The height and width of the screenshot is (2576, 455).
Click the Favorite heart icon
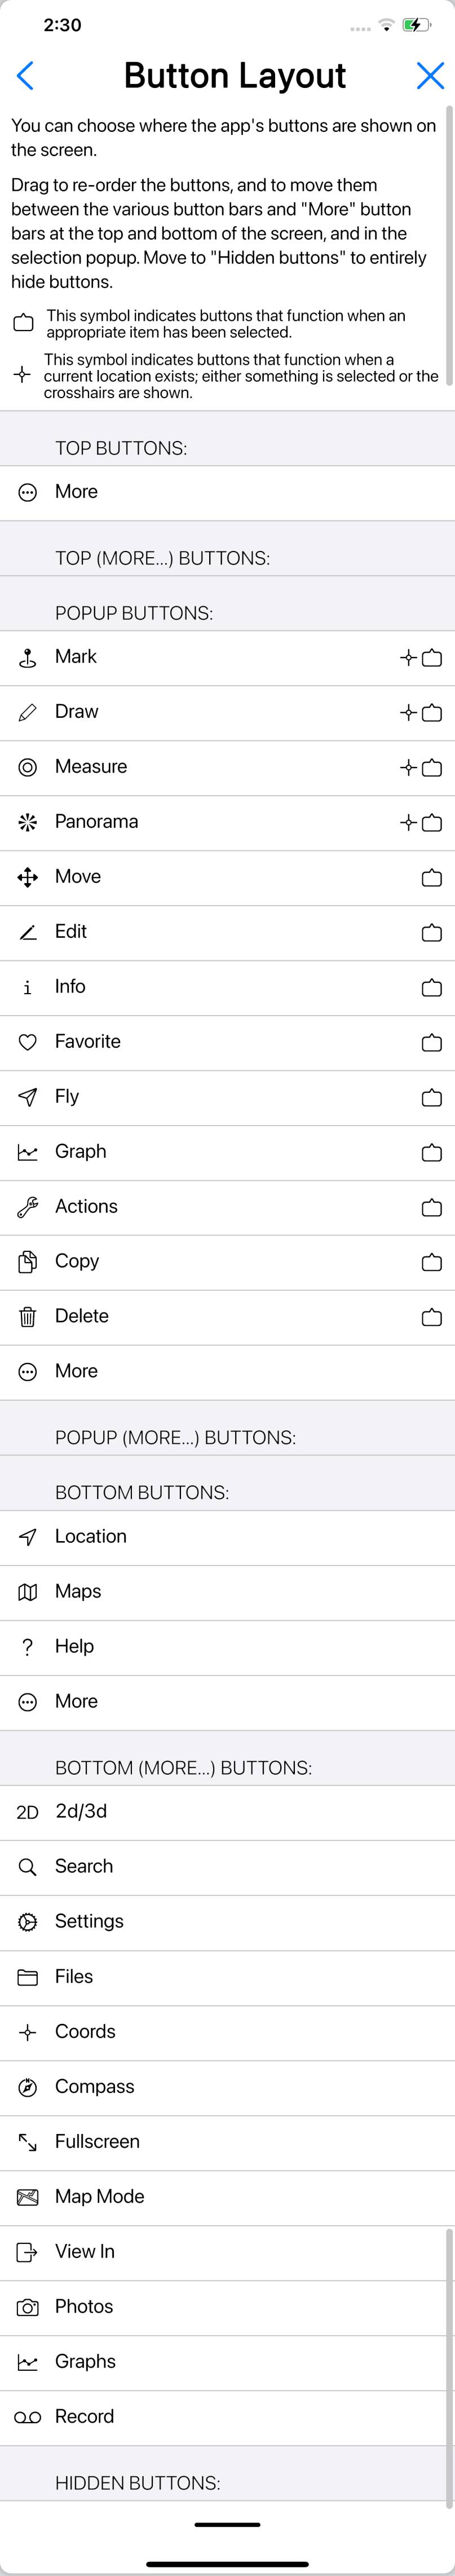(x=28, y=1043)
